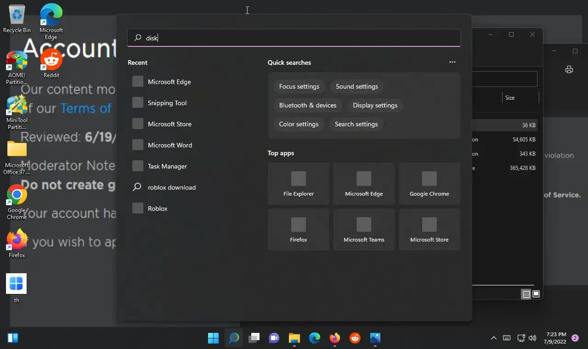
Task: Open volume control in system tray
Action: coord(532,338)
